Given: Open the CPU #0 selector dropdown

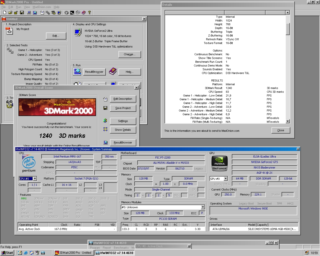Looking at the screenshot, I should point(35,178).
